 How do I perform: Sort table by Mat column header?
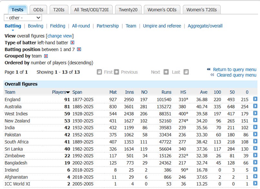(113, 92)
